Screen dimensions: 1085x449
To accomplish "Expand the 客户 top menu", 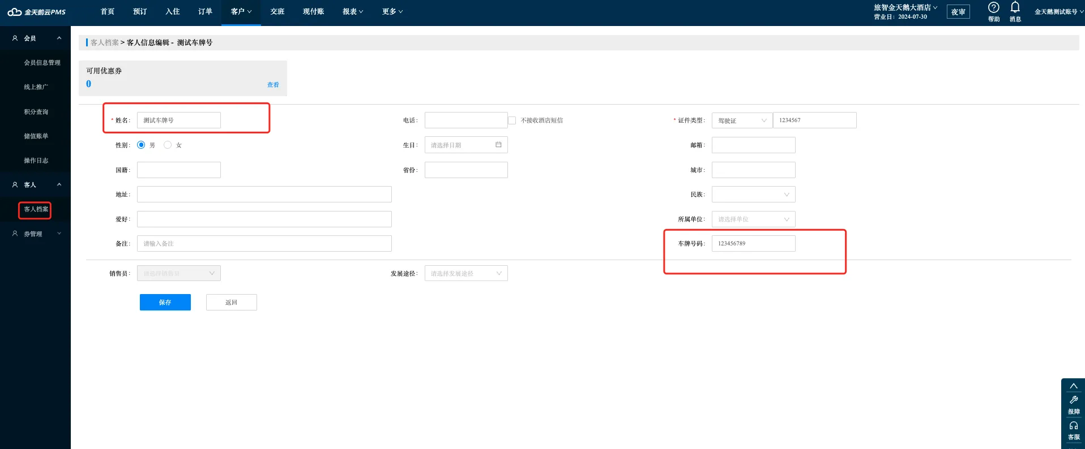I will 241,11.
